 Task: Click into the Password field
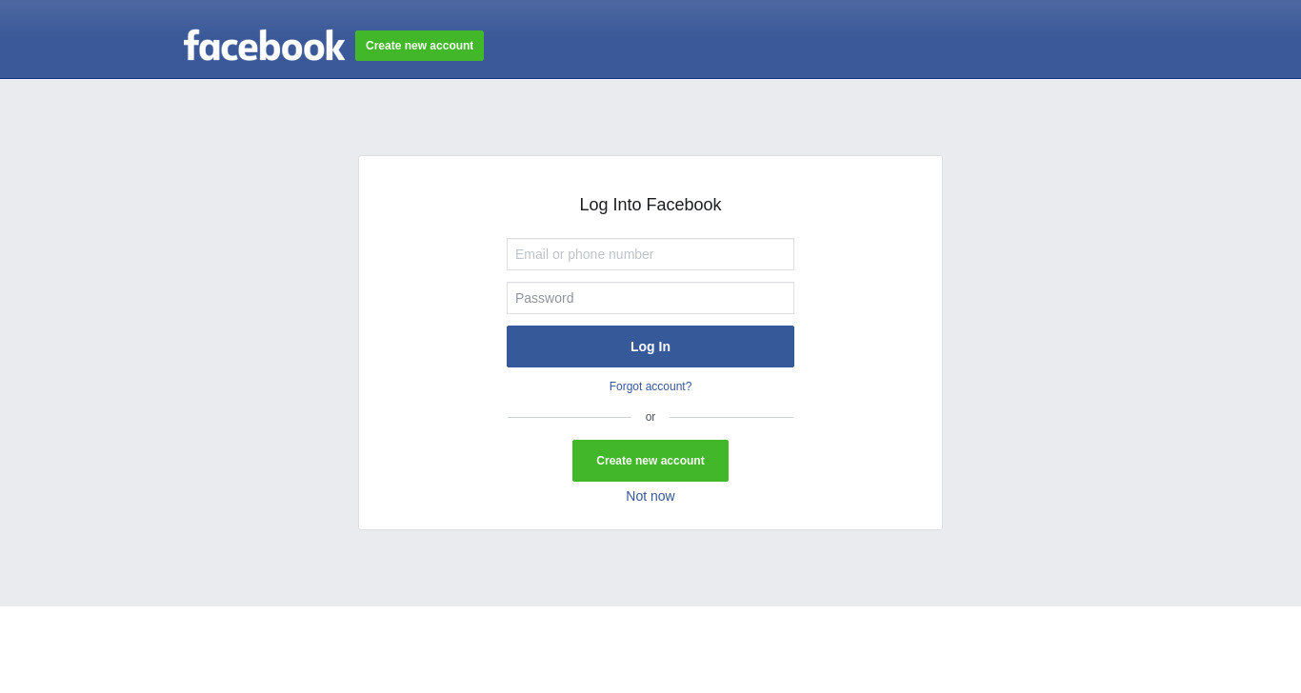pyautogui.click(x=650, y=298)
